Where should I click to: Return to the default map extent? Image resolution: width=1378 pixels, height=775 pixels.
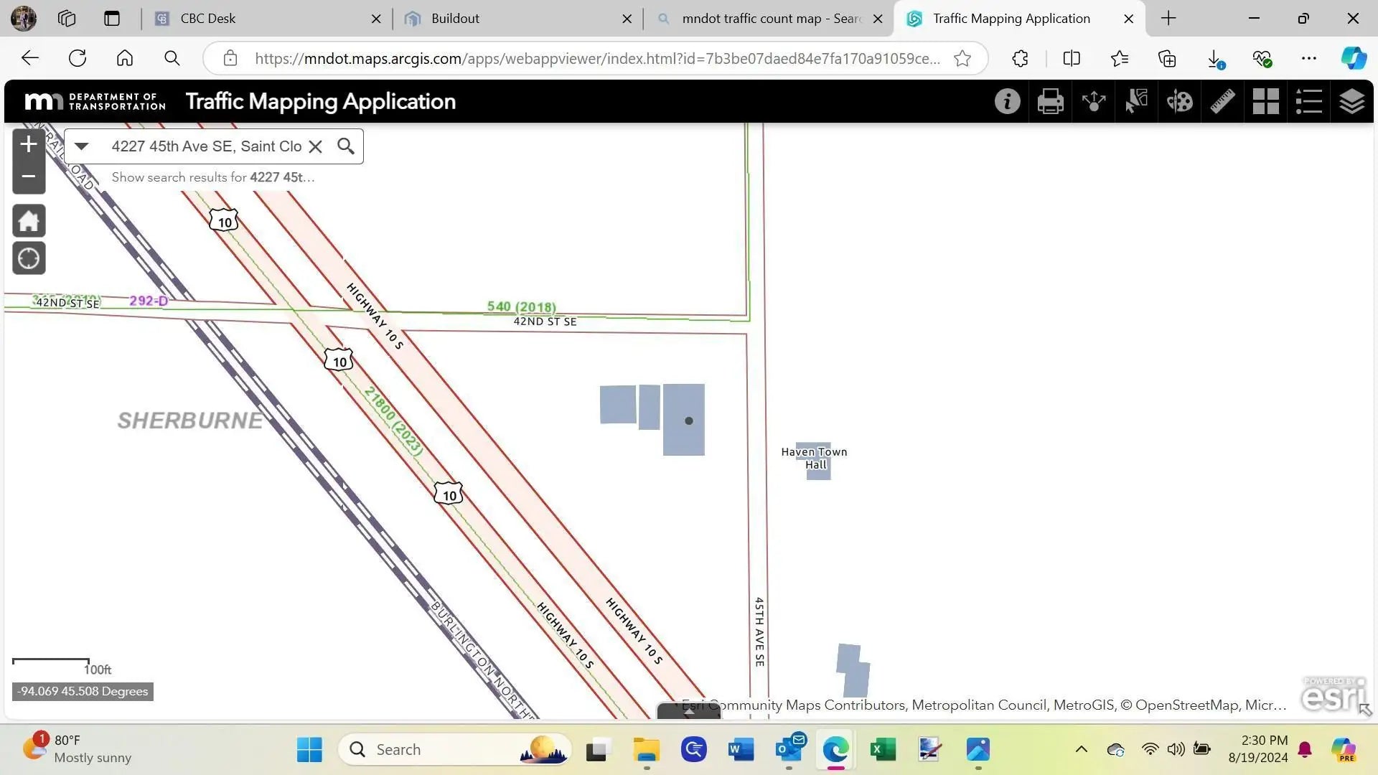[x=29, y=221]
